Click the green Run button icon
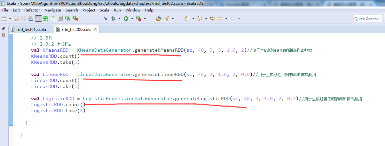 tap(126, 19)
